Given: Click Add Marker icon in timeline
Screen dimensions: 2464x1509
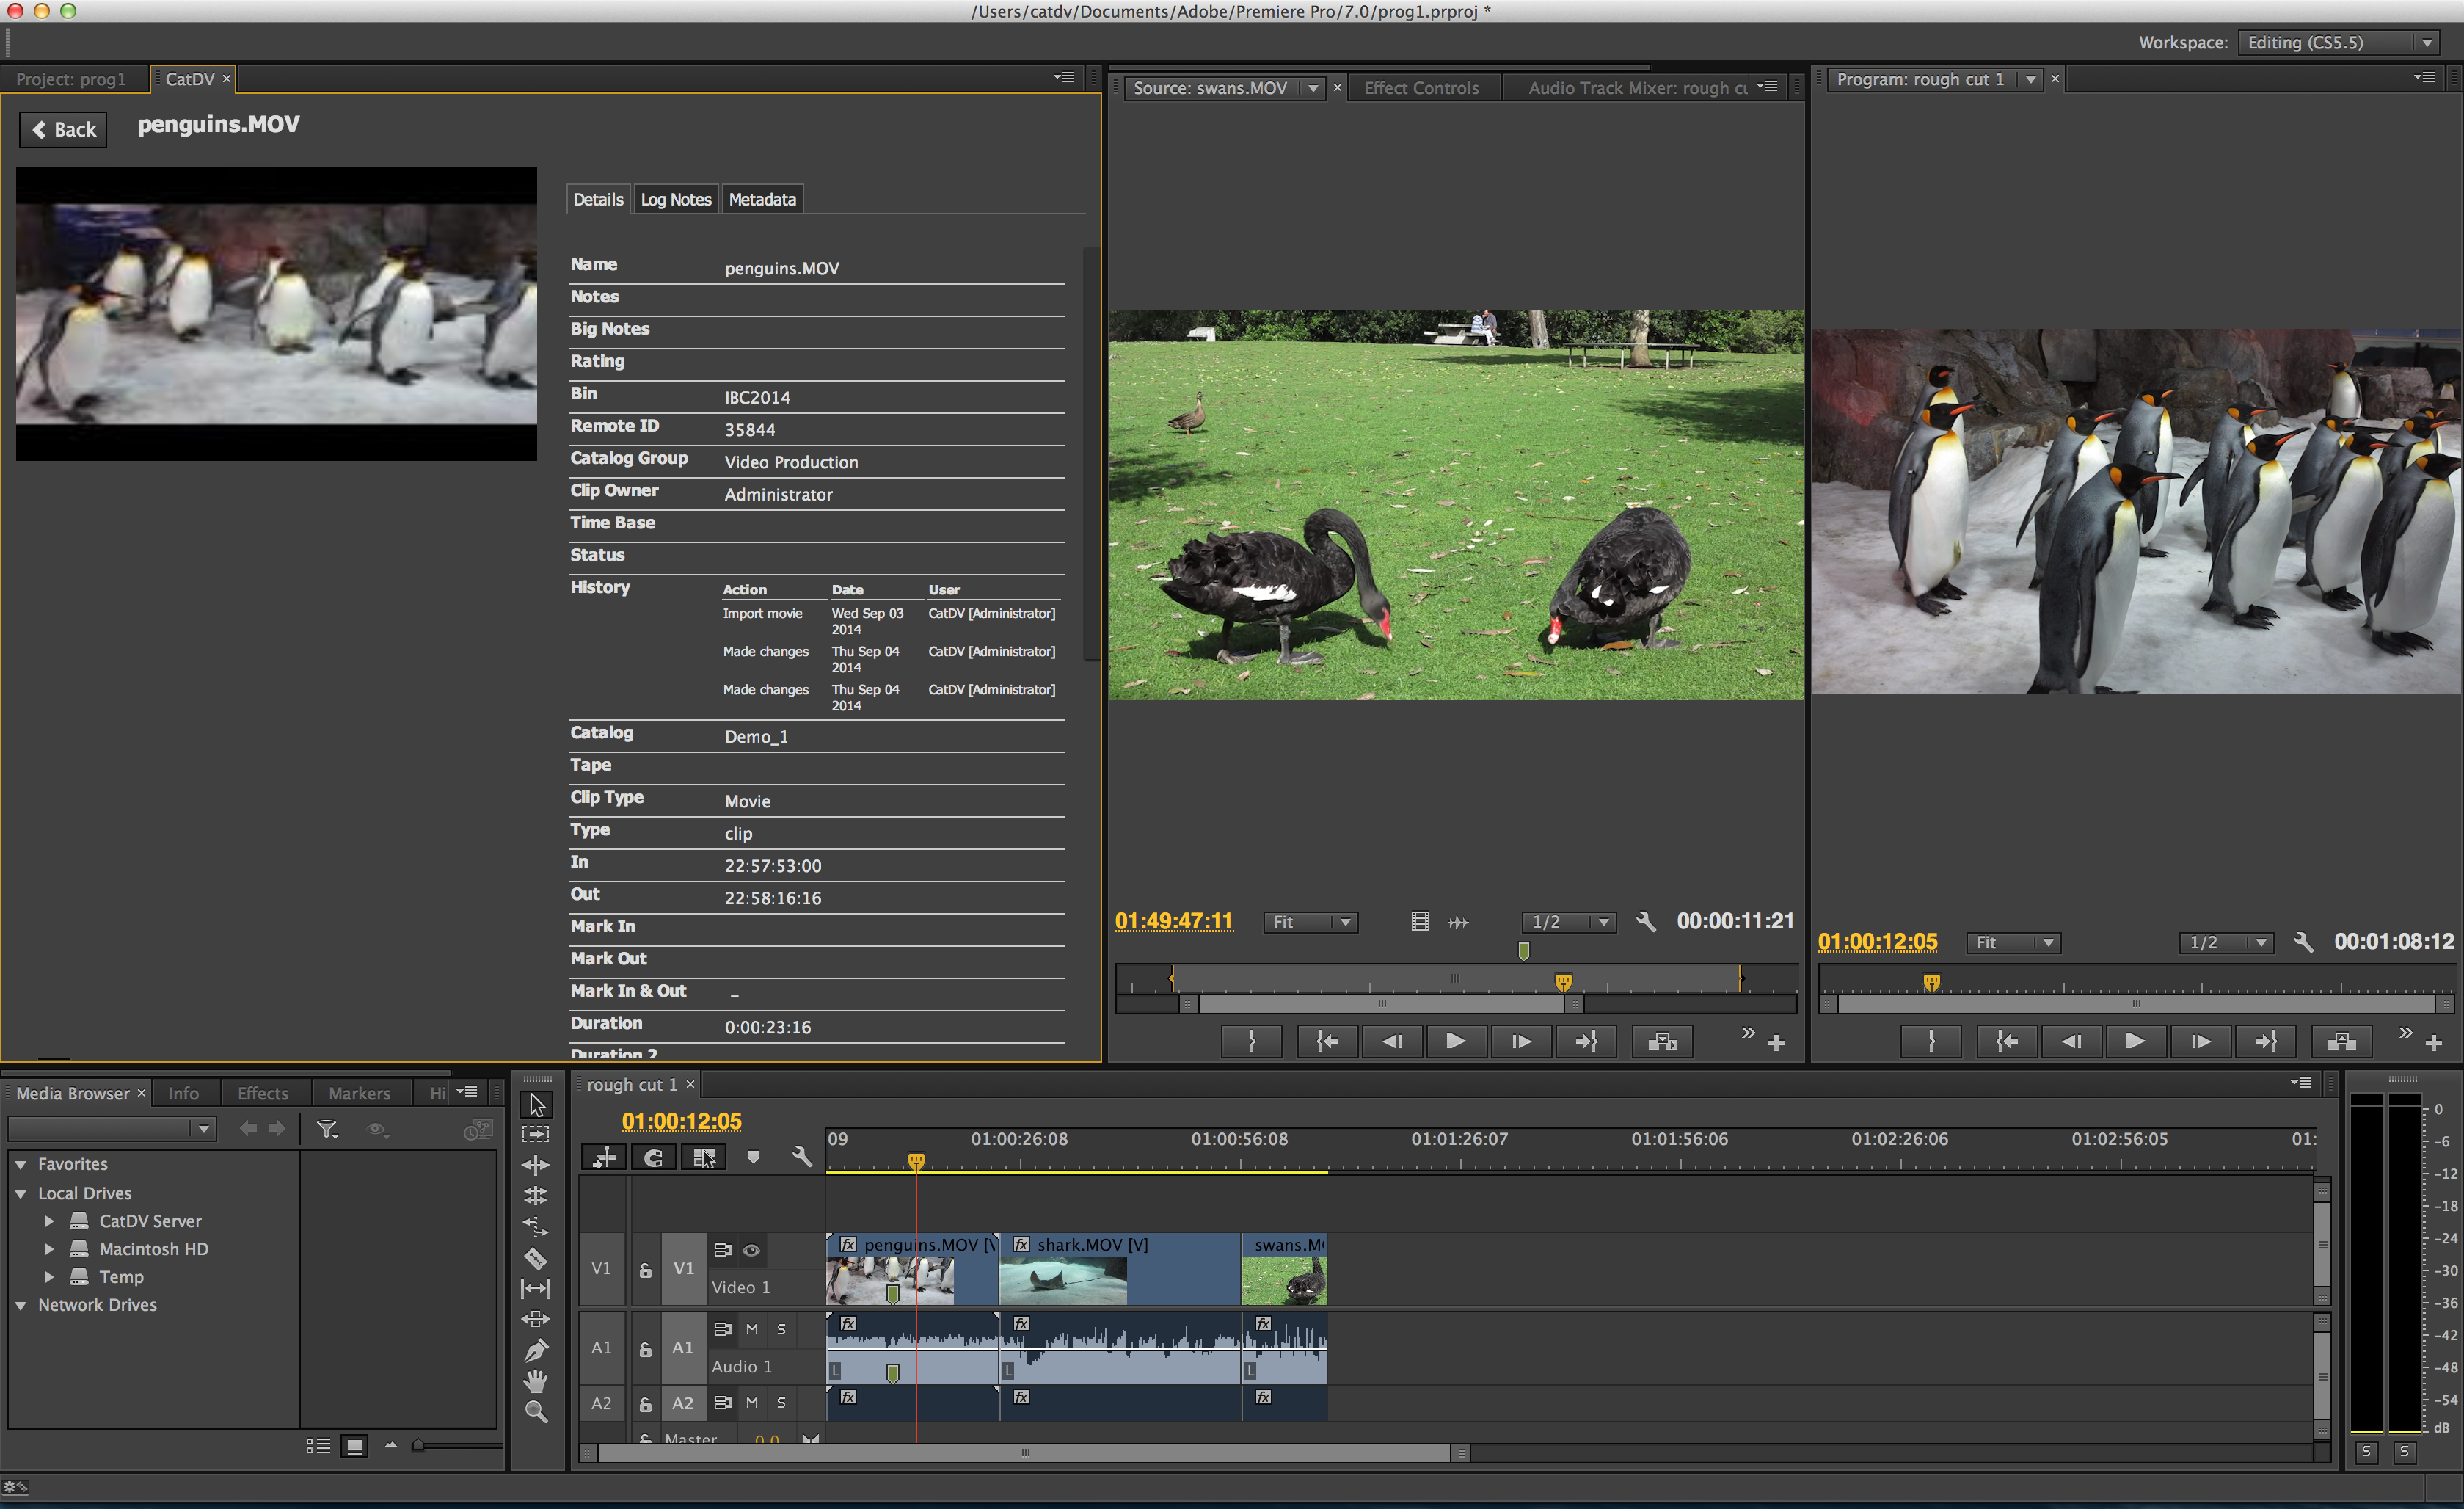Looking at the screenshot, I should point(753,1157).
